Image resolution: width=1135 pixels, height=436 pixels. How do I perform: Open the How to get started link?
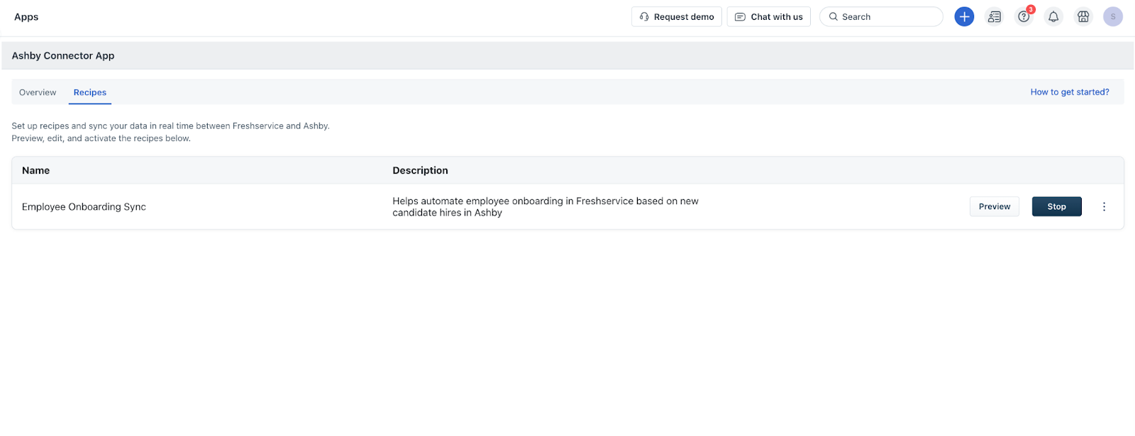(x=1070, y=92)
